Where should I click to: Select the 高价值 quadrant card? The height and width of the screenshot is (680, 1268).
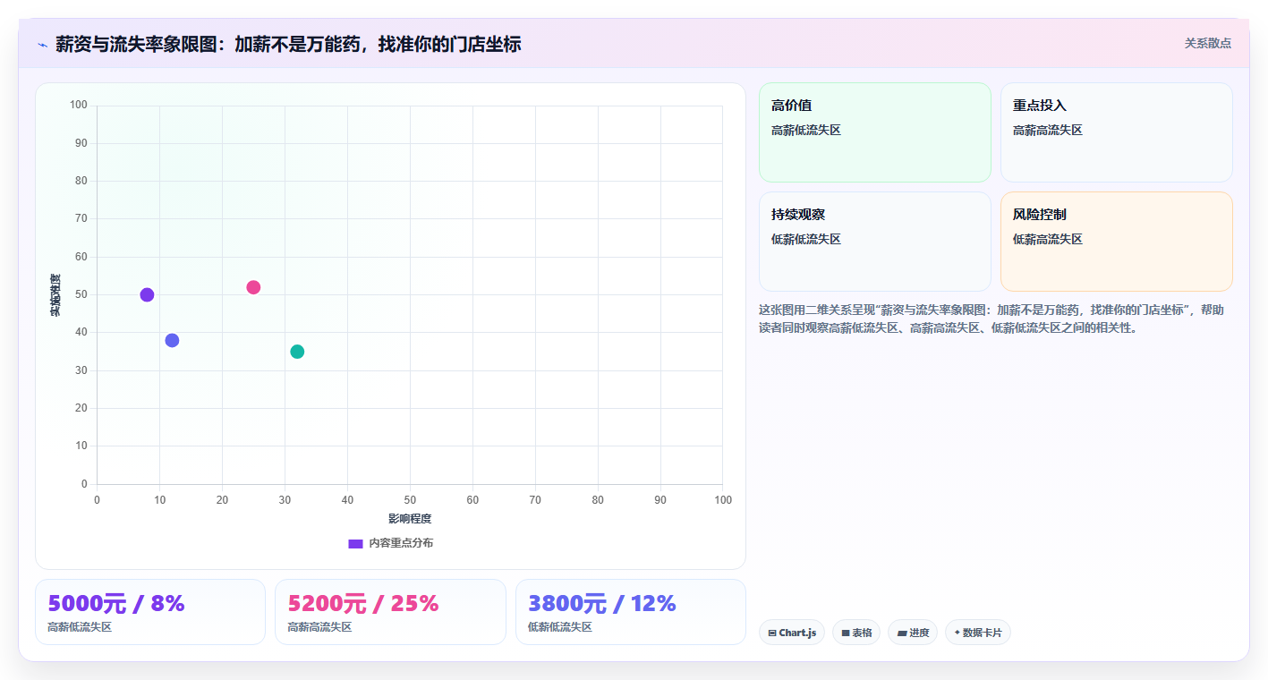pos(875,132)
